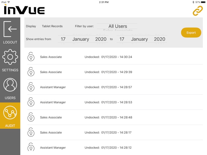Select start year 2020 picker

[x=101, y=39]
